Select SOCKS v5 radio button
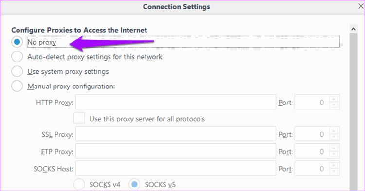The width and height of the screenshot is (365, 191). point(134,184)
